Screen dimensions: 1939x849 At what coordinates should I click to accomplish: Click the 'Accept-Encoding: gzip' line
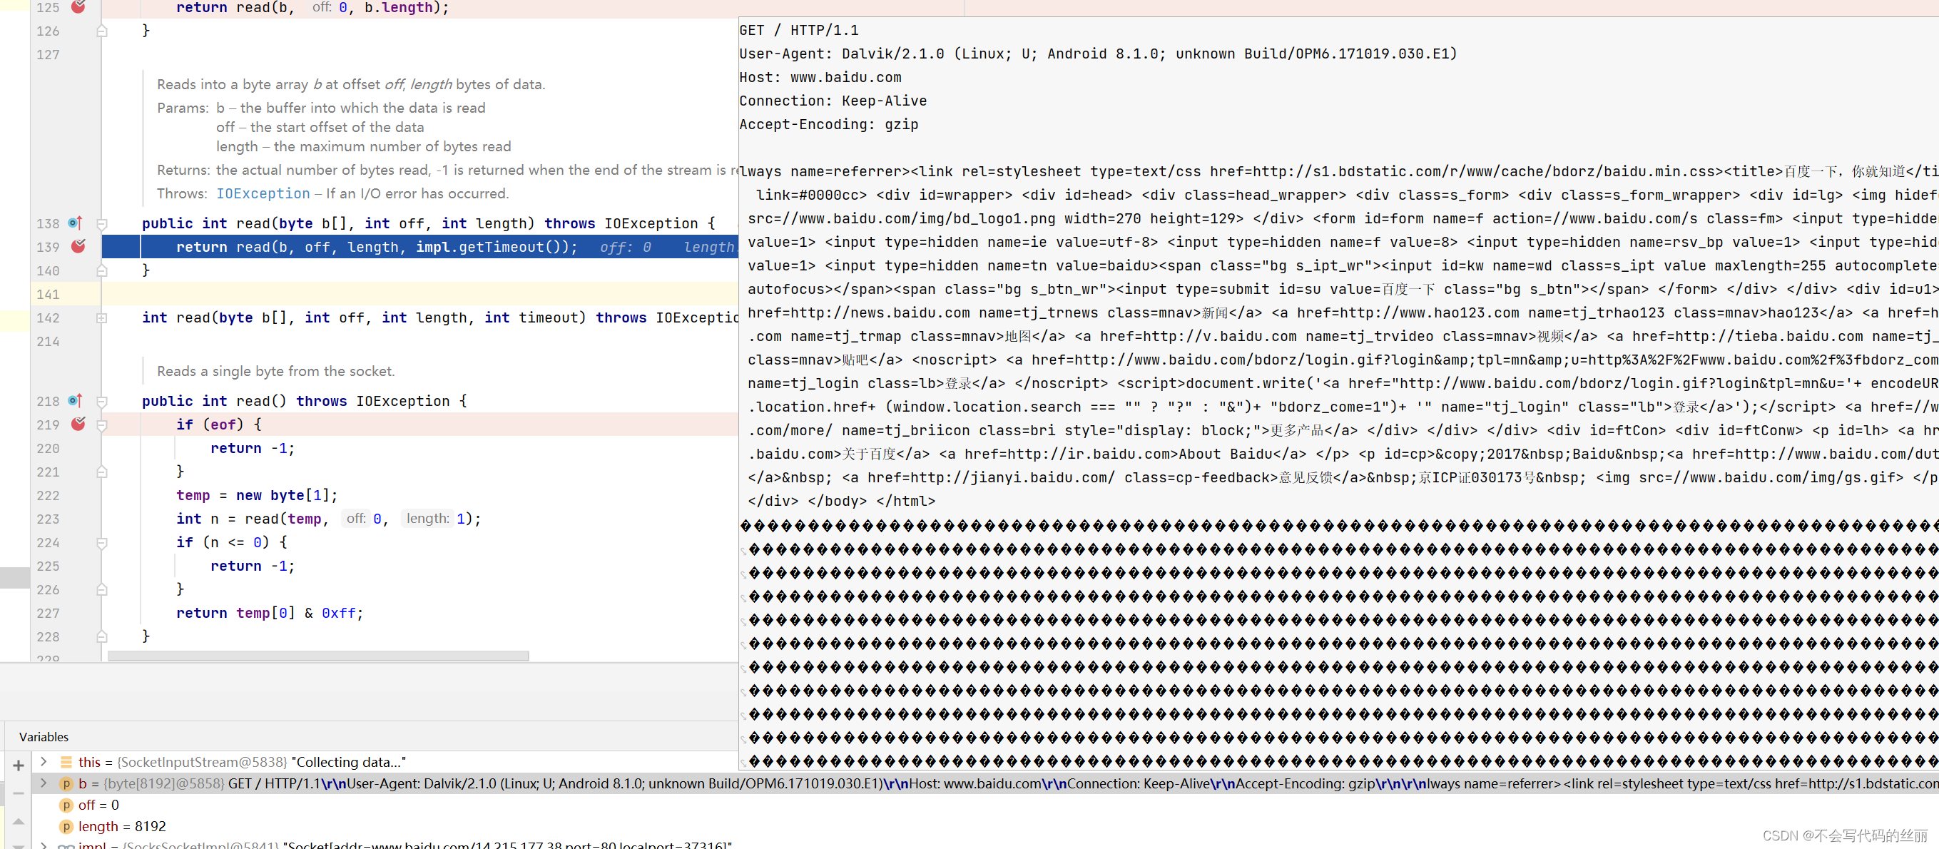[828, 124]
